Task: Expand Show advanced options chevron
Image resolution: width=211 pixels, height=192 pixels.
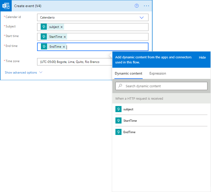Action: 41,72
